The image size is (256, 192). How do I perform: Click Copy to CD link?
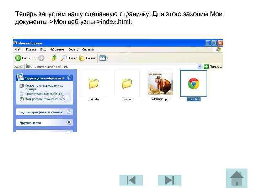[45, 99]
